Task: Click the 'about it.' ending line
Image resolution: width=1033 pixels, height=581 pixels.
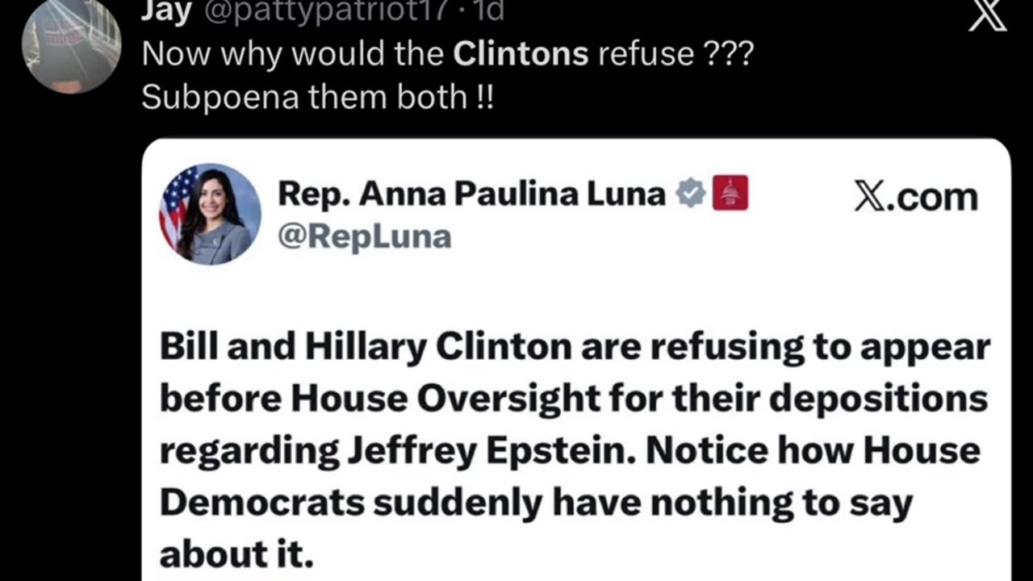Action: point(236,553)
